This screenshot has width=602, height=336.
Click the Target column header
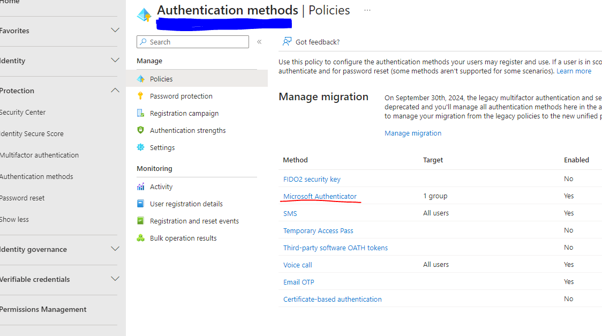click(x=433, y=160)
